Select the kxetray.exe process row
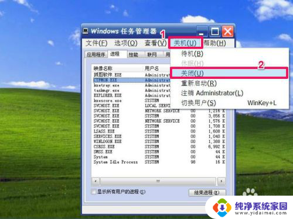This screenshot has width=293, height=219. point(131,85)
